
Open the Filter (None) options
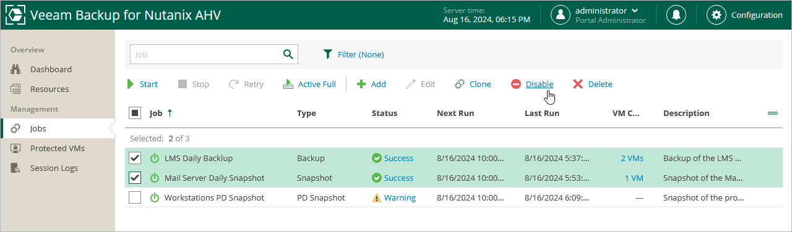click(353, 54)
